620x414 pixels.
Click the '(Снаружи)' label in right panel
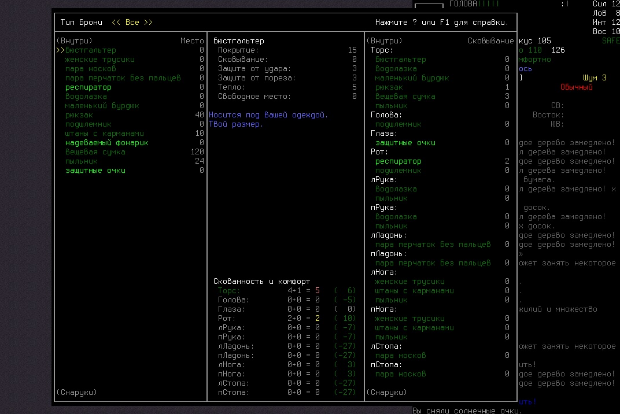click(386, 392)
